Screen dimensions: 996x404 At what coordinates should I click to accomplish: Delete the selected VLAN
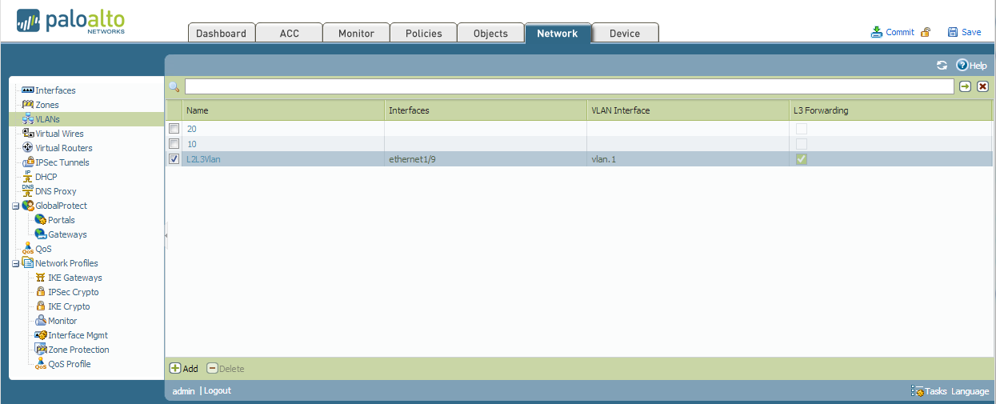[226, 369]
